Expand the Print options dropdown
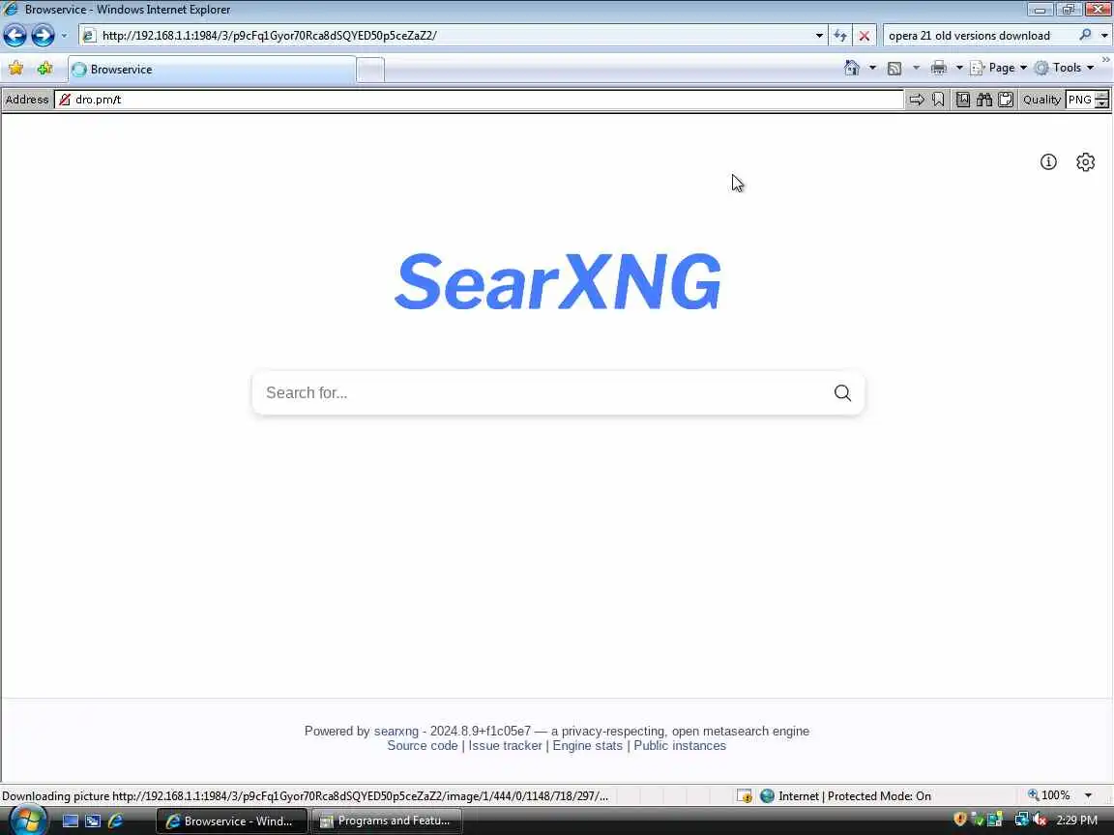Image resolution: width=1114 pixels, height=835 pixels. click(959, 69)
